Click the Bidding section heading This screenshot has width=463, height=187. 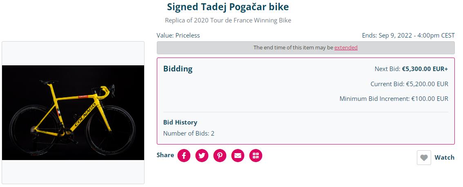click(178, 69)
